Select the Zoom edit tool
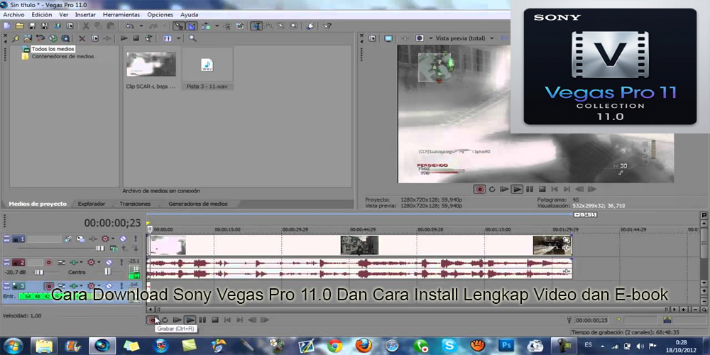 (x=294, y=26)
